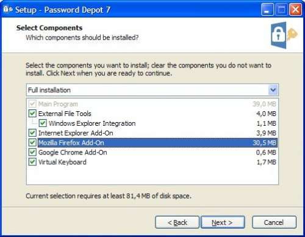This screenshot has height=237, width=305.
Task: Uncheck the Mozilla Firefox Add-On checkbox
Action: point(32,143)
